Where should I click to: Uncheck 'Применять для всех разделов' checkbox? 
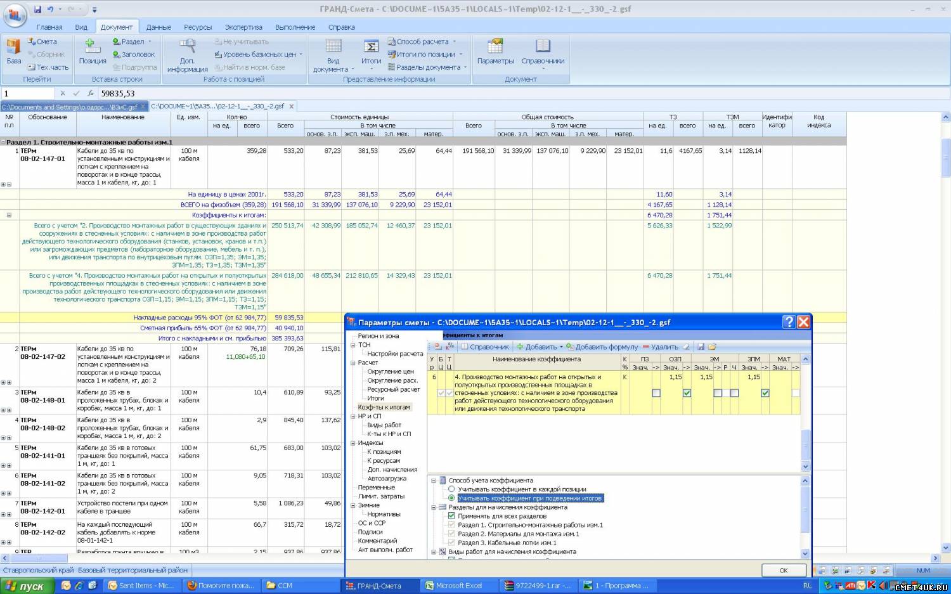tap(451, 516)
